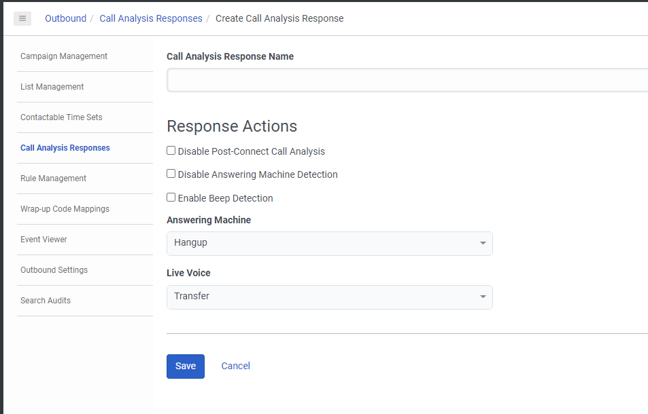Screen dimensions: 648x414
Task: Go to Outbound breadcrumb link
Action: [x=65, y=18]
